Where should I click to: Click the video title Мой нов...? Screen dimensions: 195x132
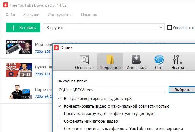coord(44,44)
